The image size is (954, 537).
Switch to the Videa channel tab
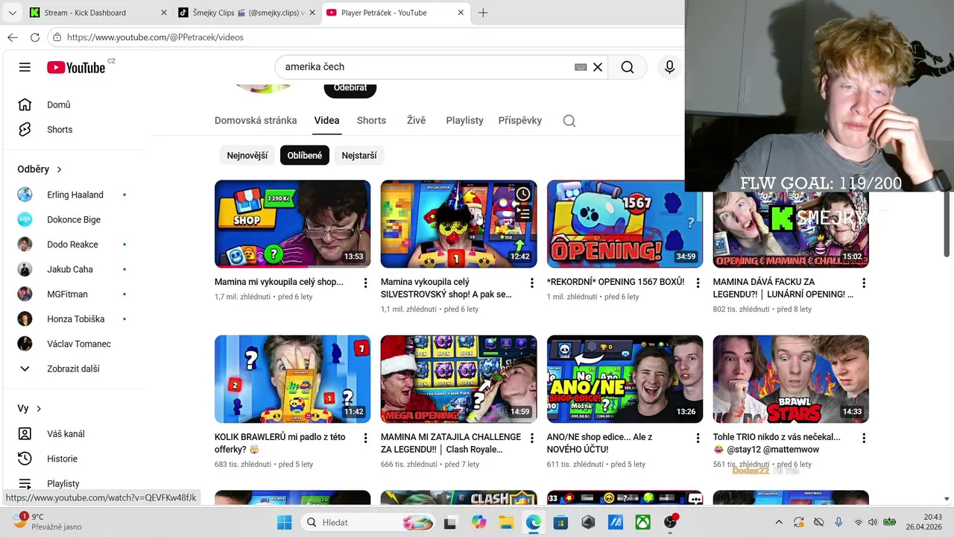(326, 121)
